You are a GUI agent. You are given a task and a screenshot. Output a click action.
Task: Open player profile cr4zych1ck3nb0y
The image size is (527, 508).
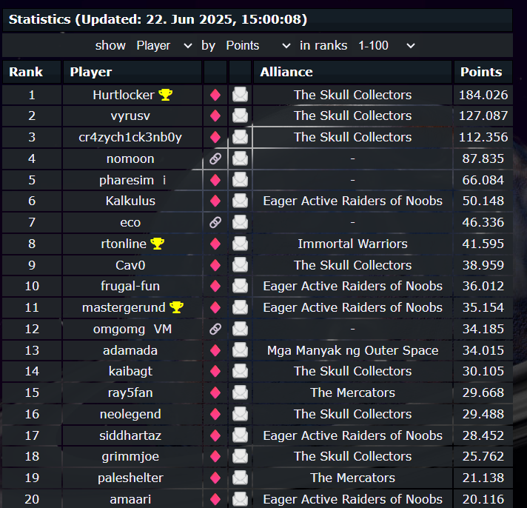tap(130, 138)
